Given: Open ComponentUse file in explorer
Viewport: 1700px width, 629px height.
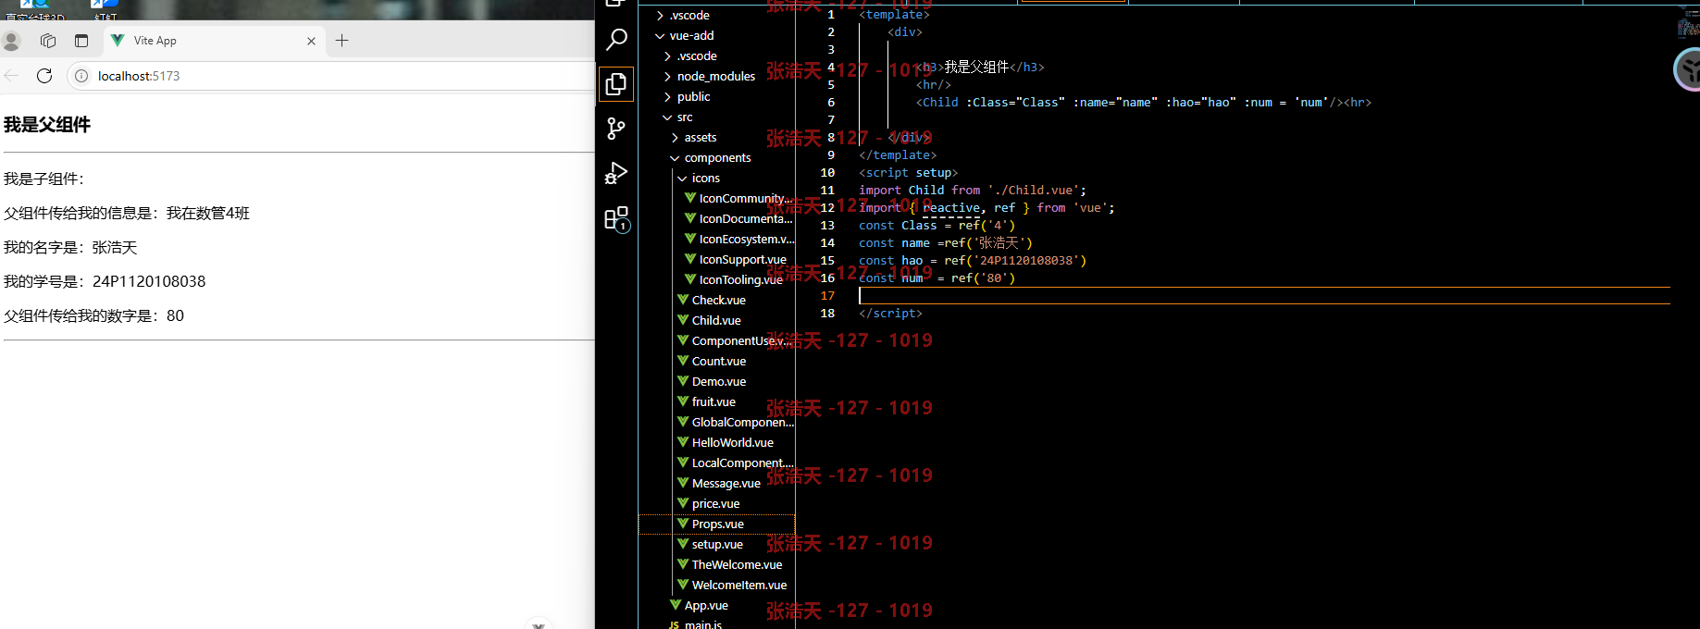Looking at the screenshot, I should [735, 340].
